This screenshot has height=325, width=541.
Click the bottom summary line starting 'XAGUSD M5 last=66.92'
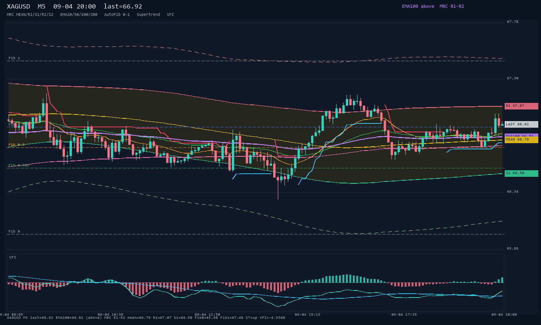(146, 318)
